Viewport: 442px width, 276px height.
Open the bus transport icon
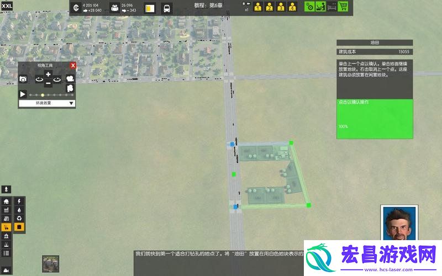point(167,8)
